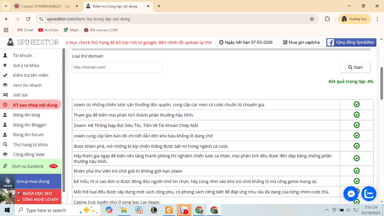
Task: Open the tab search dropdown arrow
Action: [6, 6]
